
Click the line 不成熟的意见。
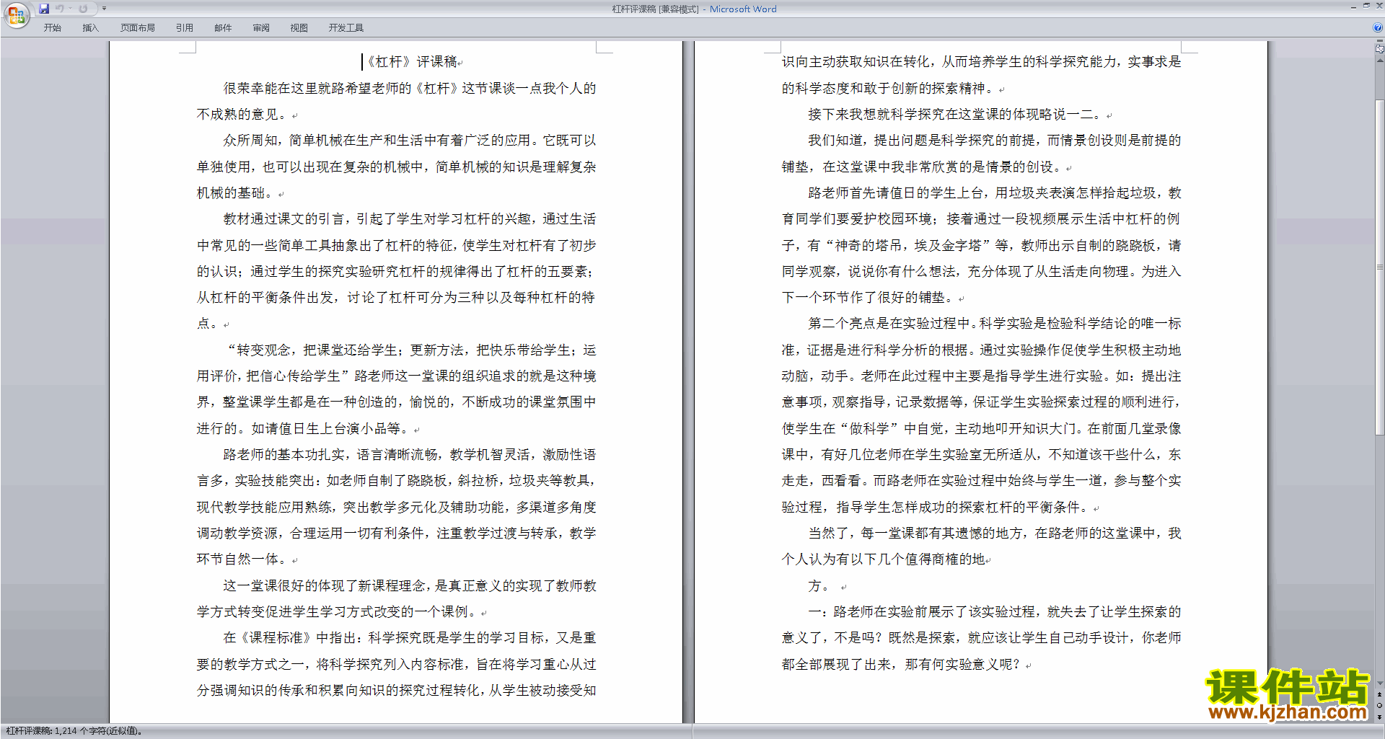243,115
